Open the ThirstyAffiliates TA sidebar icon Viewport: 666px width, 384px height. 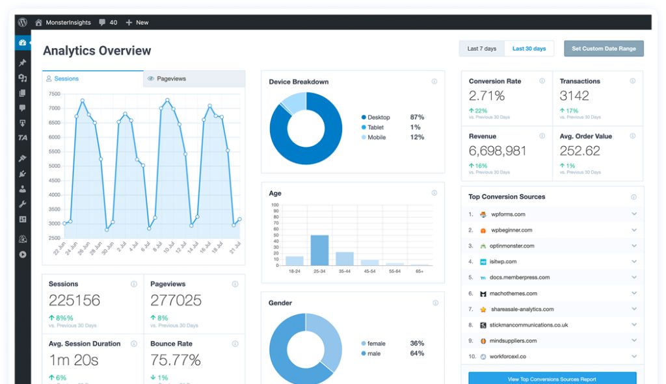(x=23, y=138)
